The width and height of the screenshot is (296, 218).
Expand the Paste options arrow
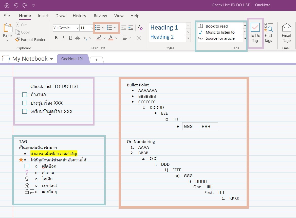click(x=7, y=40)
